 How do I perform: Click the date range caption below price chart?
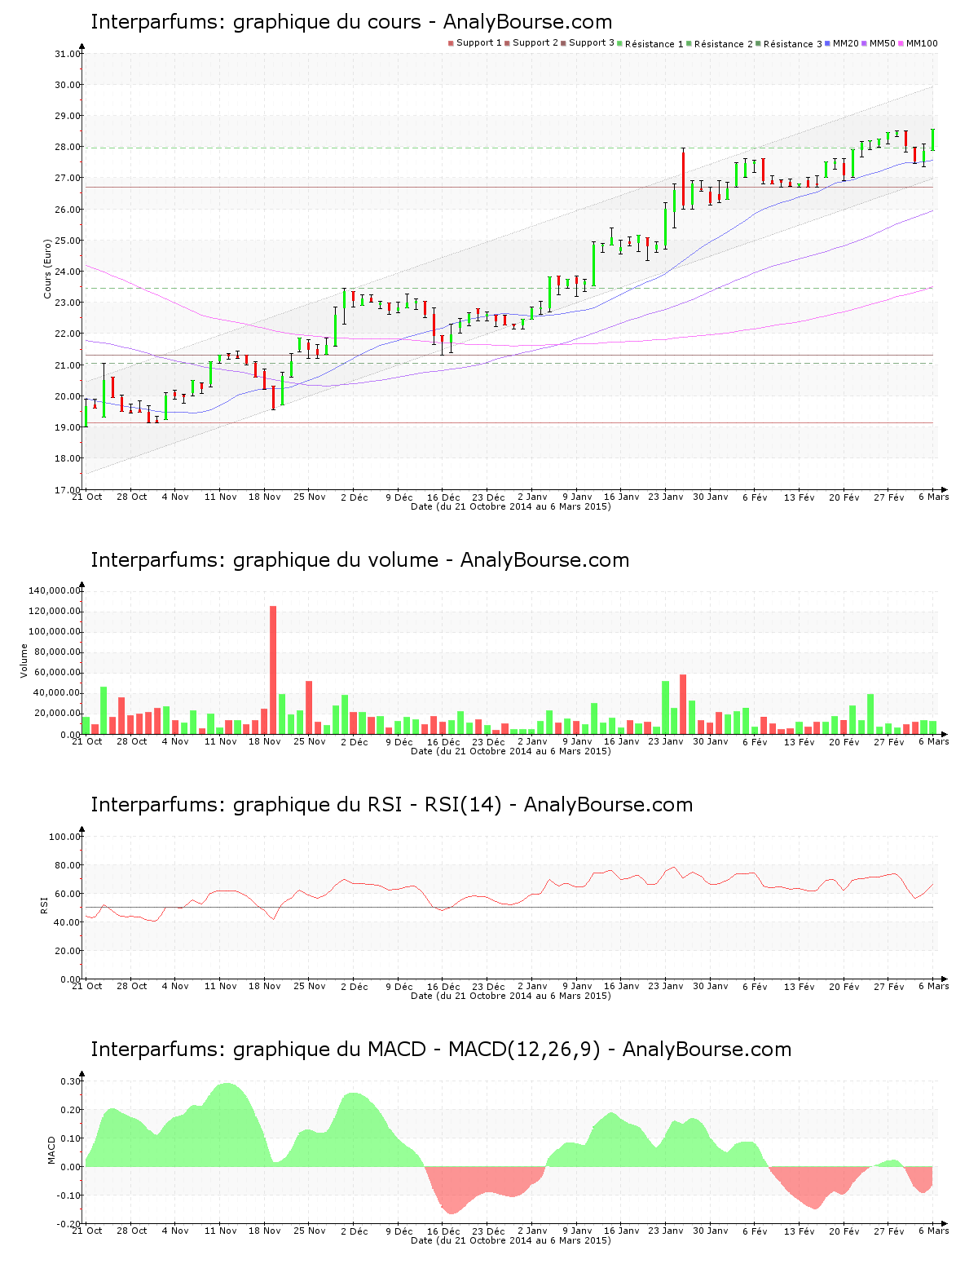(x=511, y=506)
